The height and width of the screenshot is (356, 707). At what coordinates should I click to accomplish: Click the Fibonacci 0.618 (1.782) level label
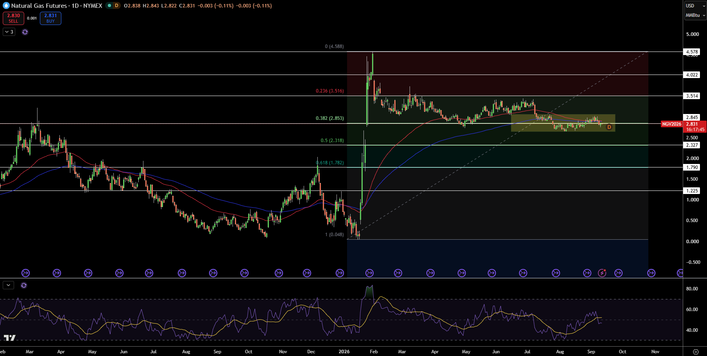click(330, 163)
